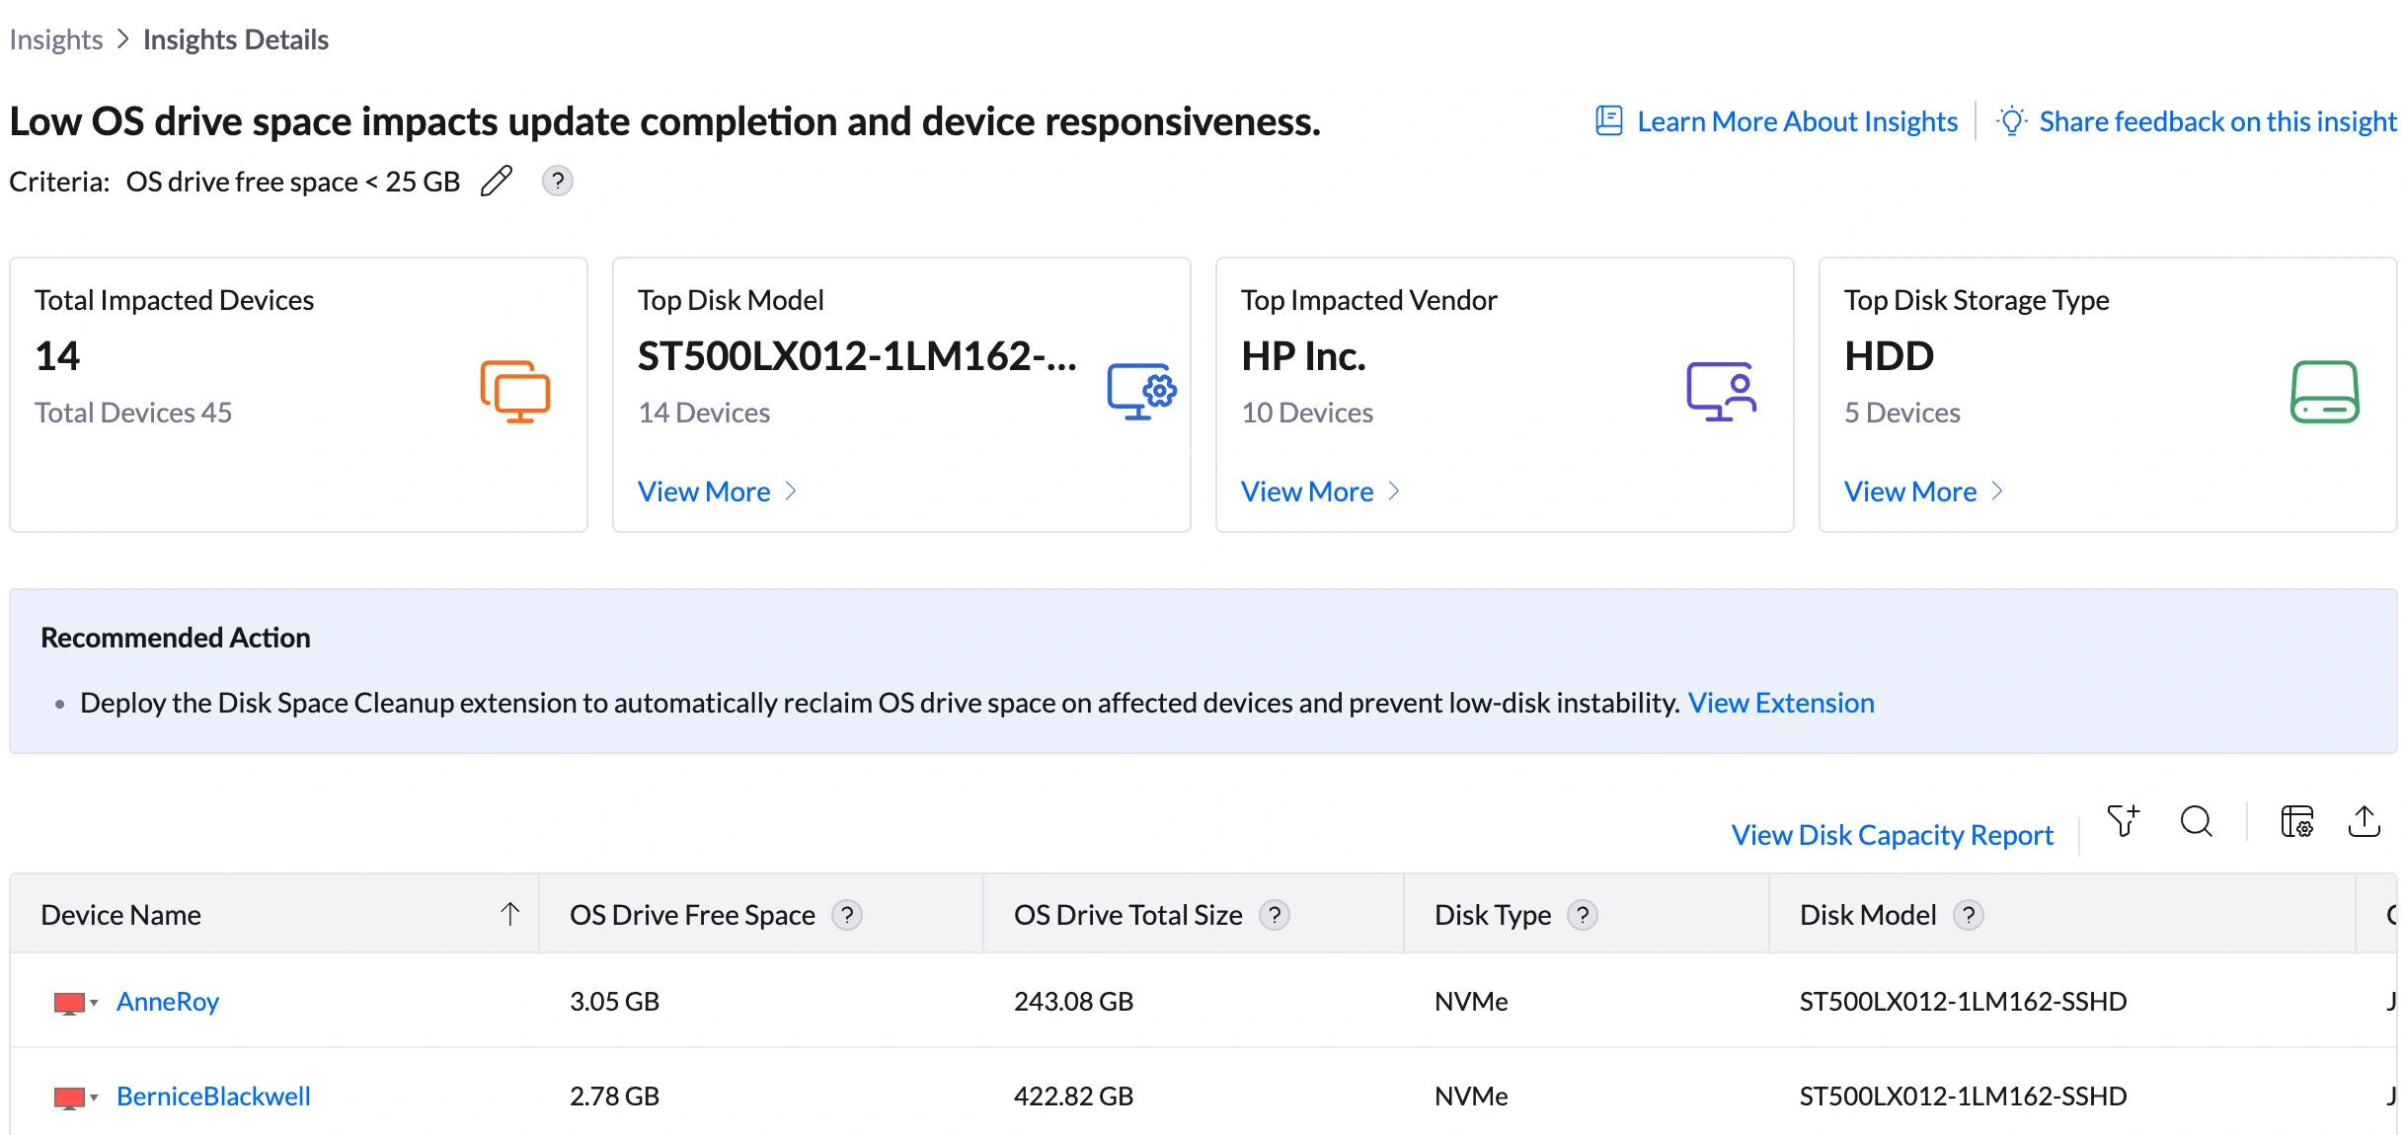2405x1135 pixels.
Task: Edit the OS drive free space criteria
Action: pos(497,182)
